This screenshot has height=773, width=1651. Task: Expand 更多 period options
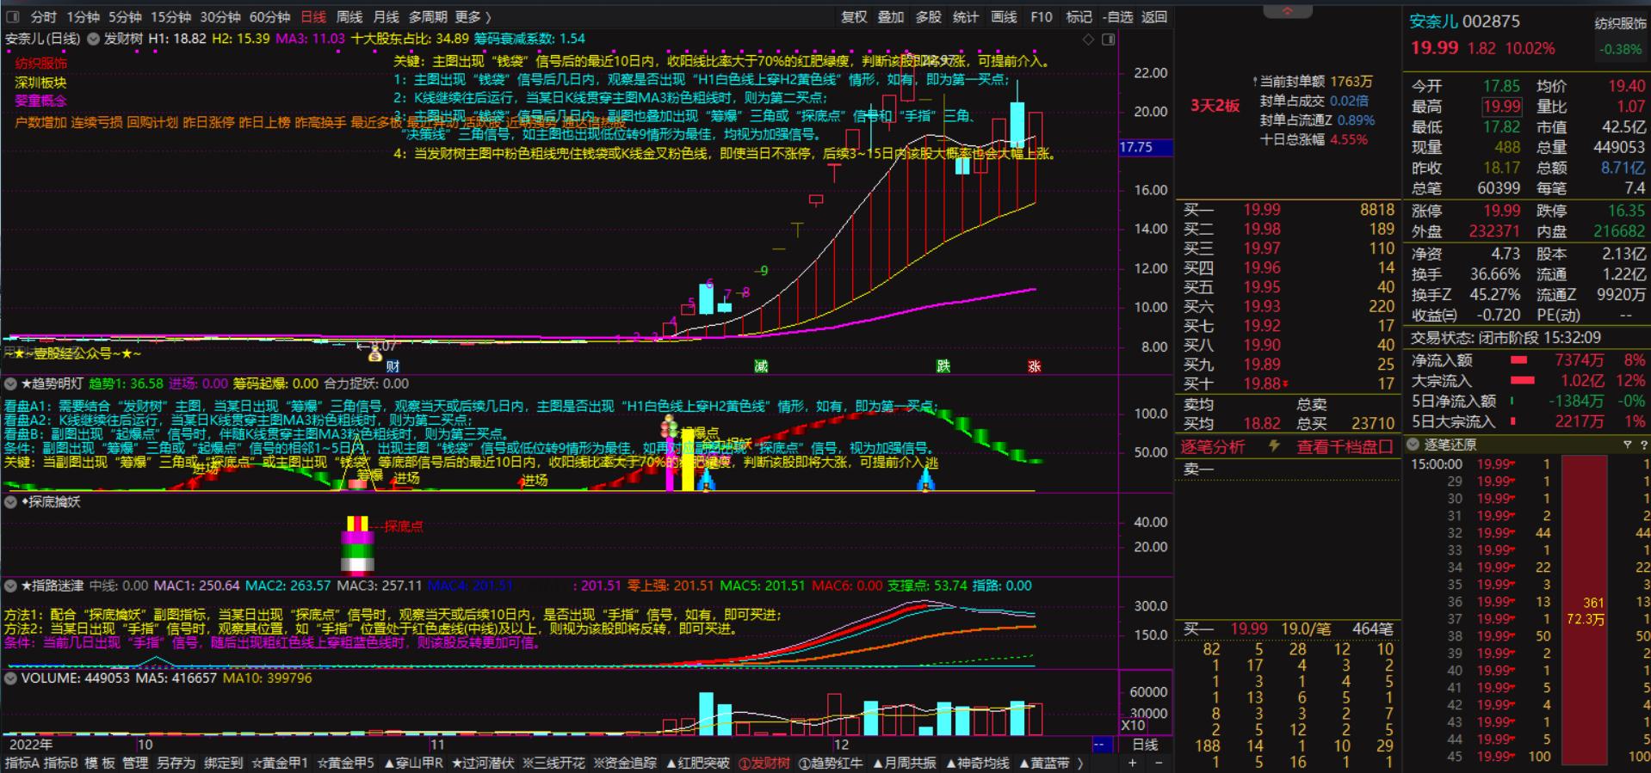click(473, 16)
